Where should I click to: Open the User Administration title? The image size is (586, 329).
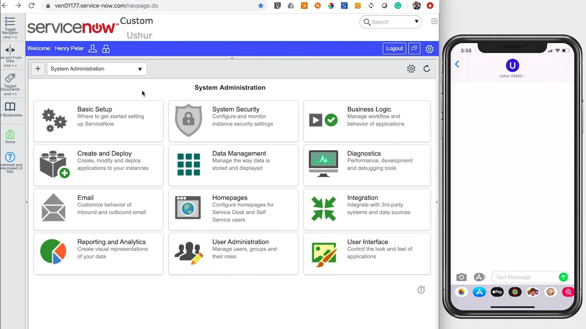241,242
